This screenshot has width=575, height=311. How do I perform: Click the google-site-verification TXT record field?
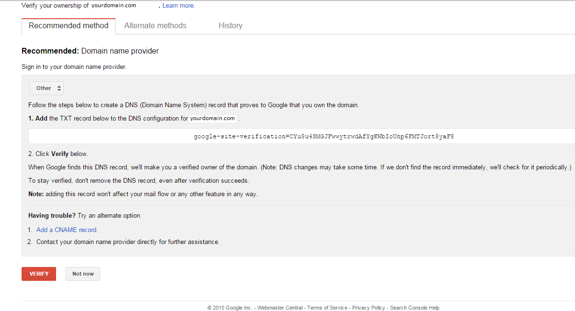pos(323,136)
